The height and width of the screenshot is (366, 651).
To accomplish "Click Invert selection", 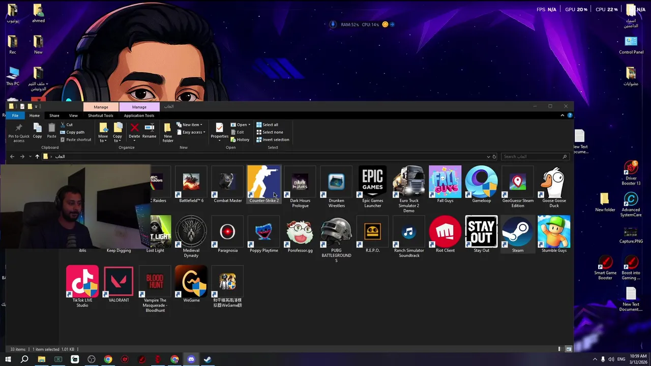I will pos(273,140).
